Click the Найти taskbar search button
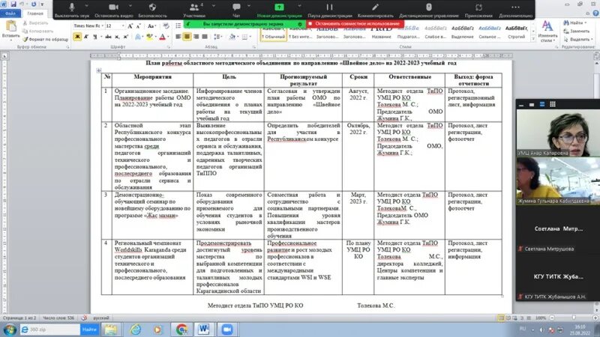 (x=89, y=330)
